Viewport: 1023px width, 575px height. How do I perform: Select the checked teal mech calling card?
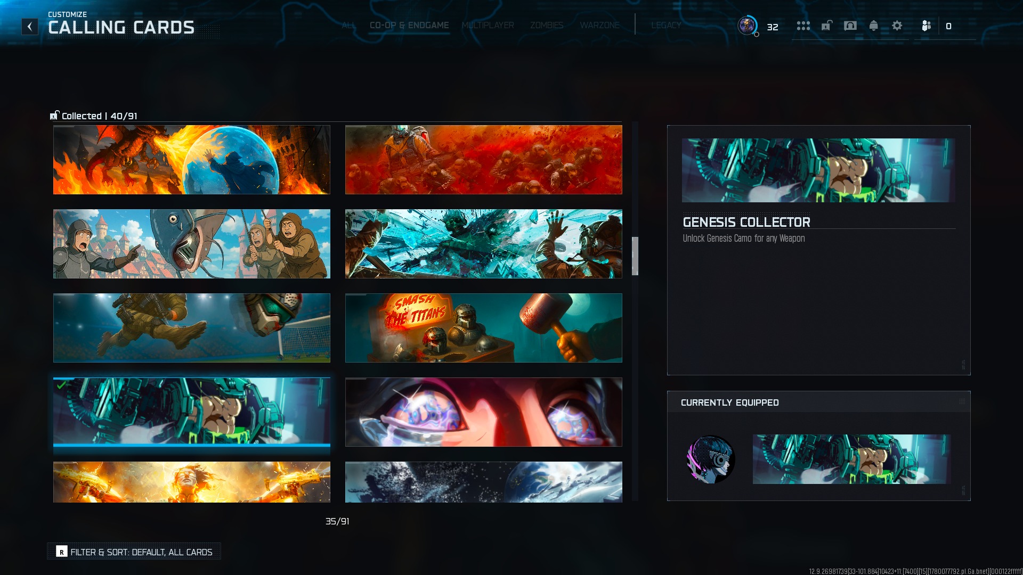[x=192, y=412]
